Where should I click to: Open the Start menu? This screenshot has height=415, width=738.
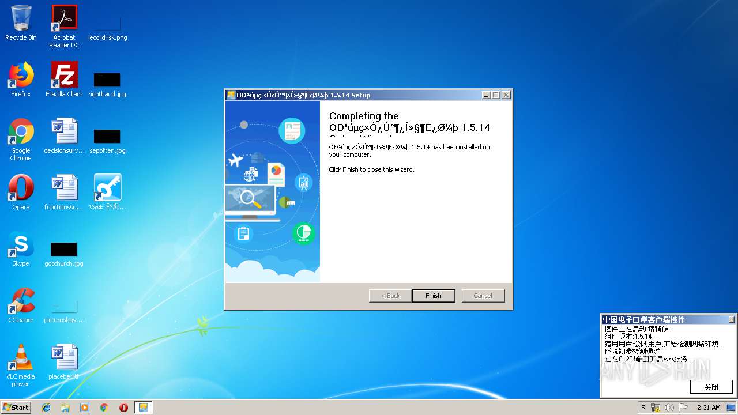[16, 408]
